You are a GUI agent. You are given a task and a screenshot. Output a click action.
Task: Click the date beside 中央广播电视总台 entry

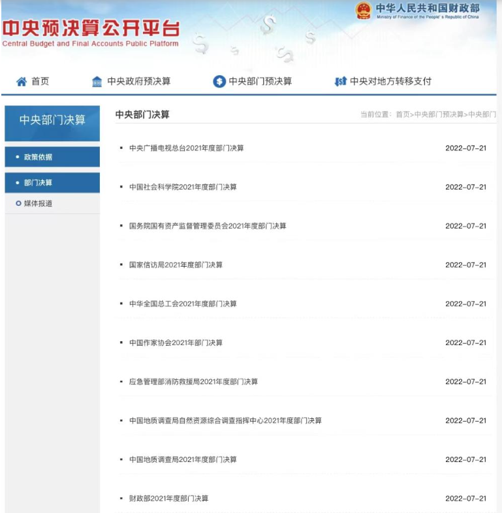(465, 148)
